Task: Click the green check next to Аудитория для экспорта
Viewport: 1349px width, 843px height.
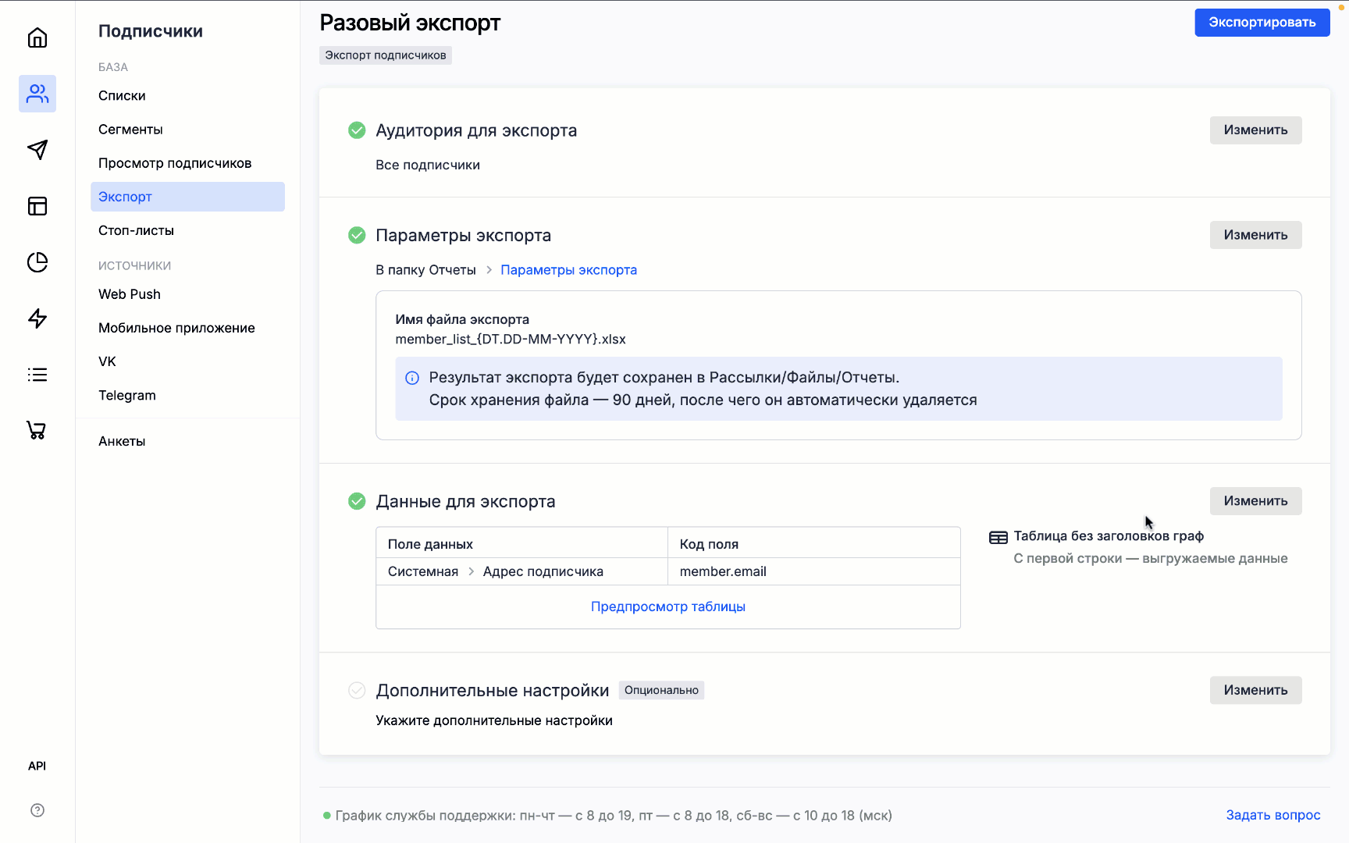Action: click(x=357, y=130)
